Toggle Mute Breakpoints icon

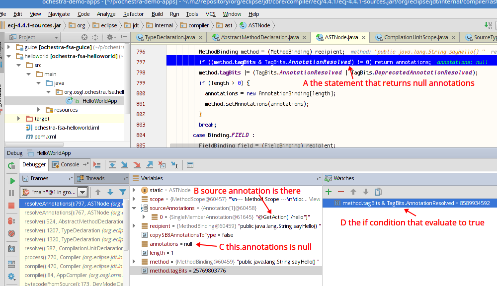pyautogui.click(x=11, y=233)
